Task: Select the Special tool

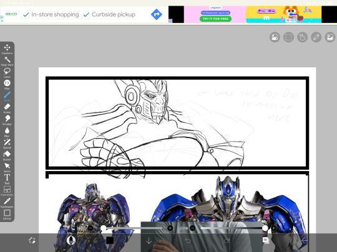Action: point(7,144)
